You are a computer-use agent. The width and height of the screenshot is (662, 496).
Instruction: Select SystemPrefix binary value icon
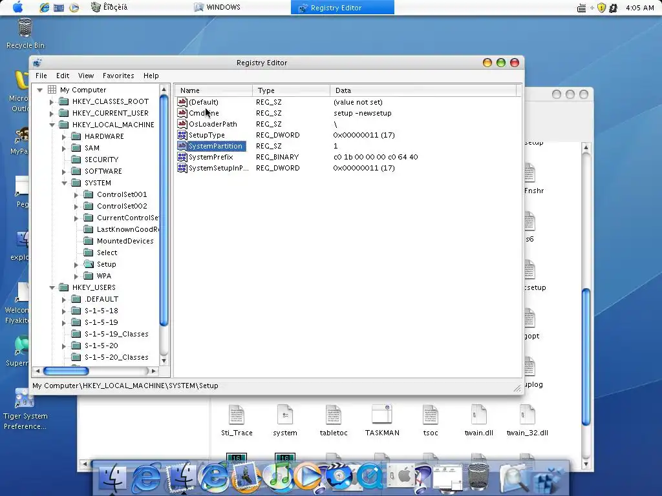(182, 156)
